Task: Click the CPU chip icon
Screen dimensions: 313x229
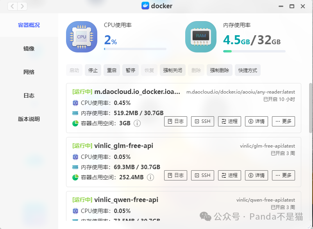Action: pyautogui.click(x=82, y=37)
